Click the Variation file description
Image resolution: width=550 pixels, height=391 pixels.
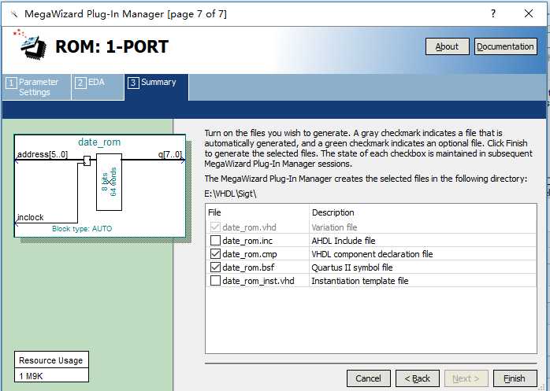(334, 227)
